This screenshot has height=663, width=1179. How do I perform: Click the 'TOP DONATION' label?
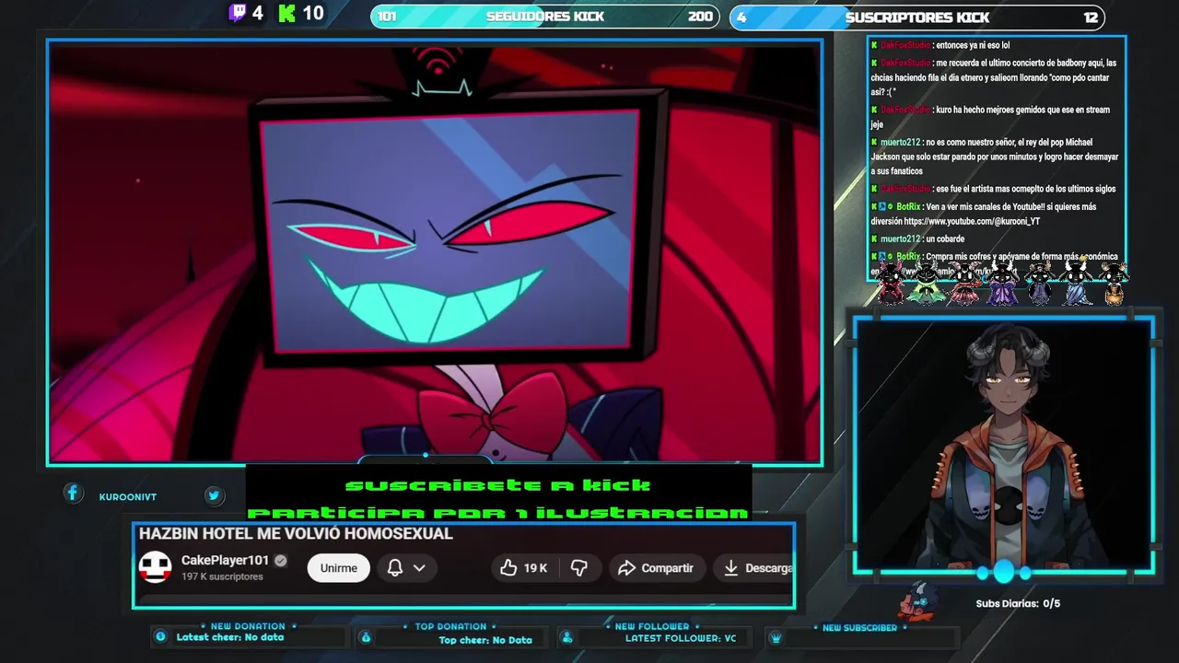tap(450, 626)
